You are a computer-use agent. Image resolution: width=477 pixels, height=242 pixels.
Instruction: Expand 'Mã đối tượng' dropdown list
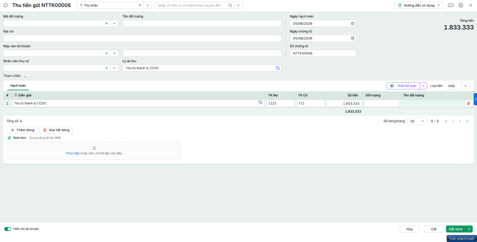click(114, 24)
